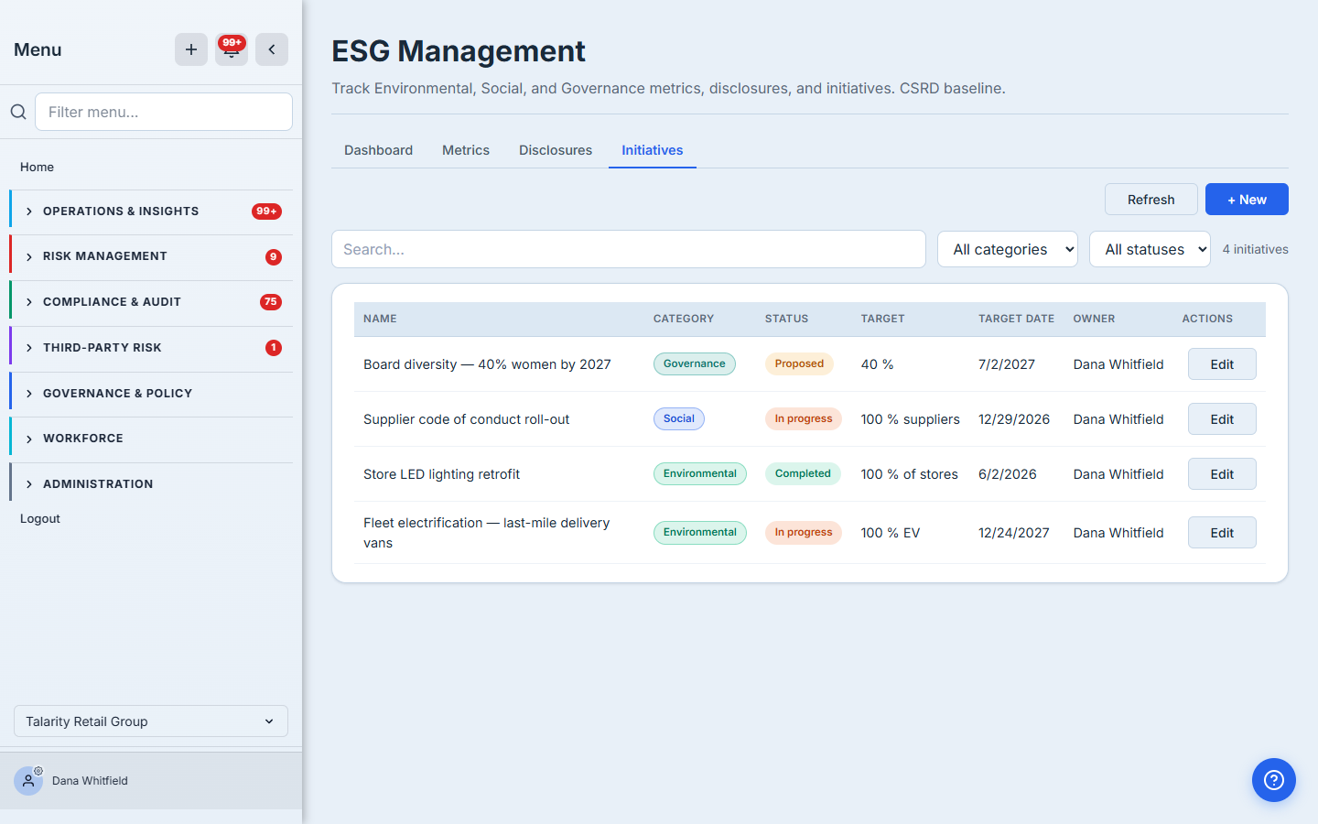Expand the Compliance & Audit section

click(151, 302)
